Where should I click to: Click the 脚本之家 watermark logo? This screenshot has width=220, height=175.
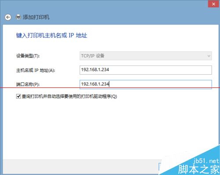[x=198, y=169]
